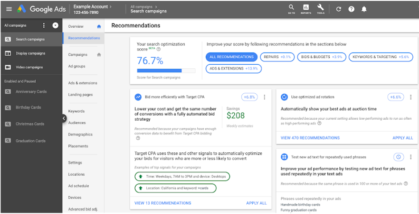The width and height of the screenshot is (419, 214).
Task: Expand the All campaigns dropdown arrow
Action: [x=55, y=25]
